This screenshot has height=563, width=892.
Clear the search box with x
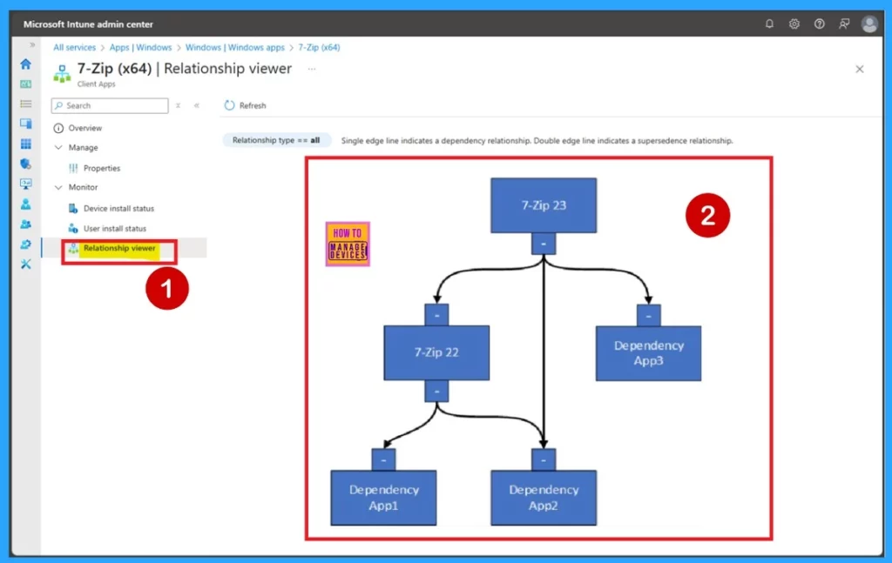[x=178, y=105]
